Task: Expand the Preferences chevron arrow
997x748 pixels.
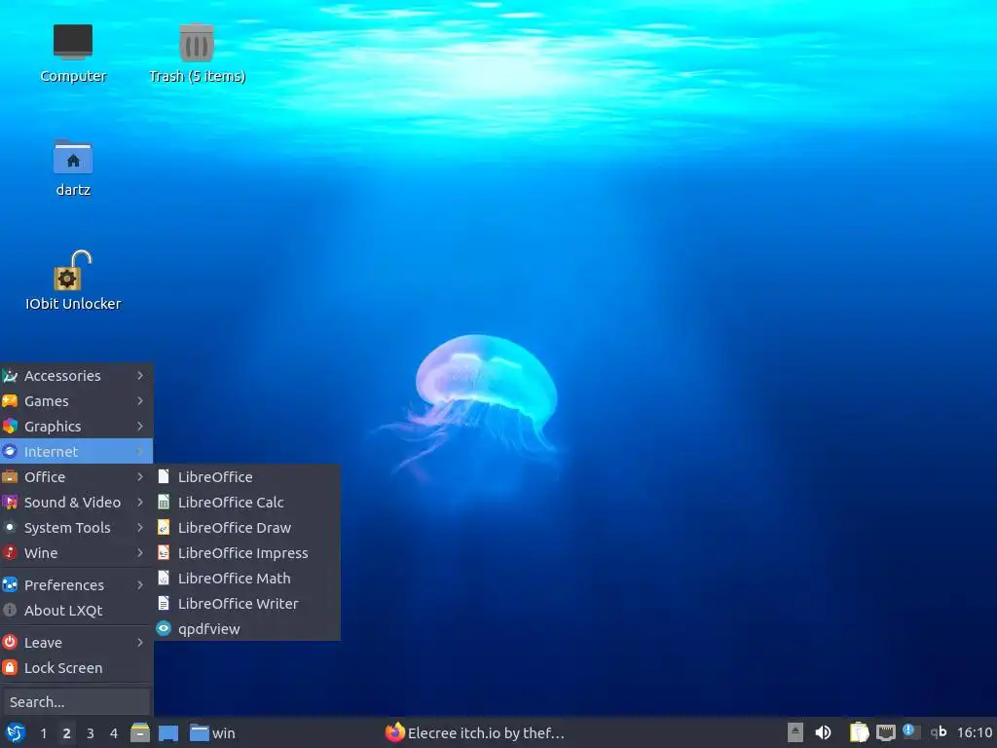Action: (x=140, y=585)
